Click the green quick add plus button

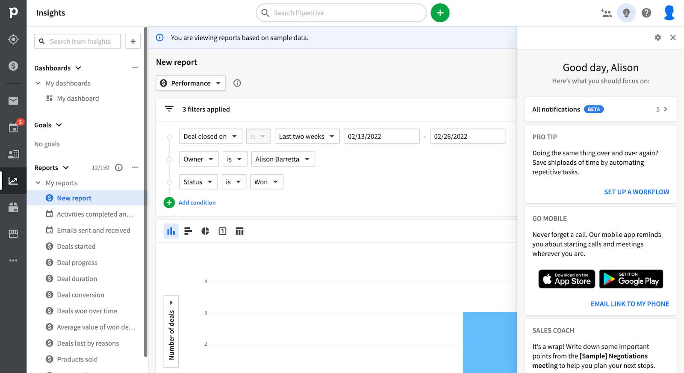(440, 13)
